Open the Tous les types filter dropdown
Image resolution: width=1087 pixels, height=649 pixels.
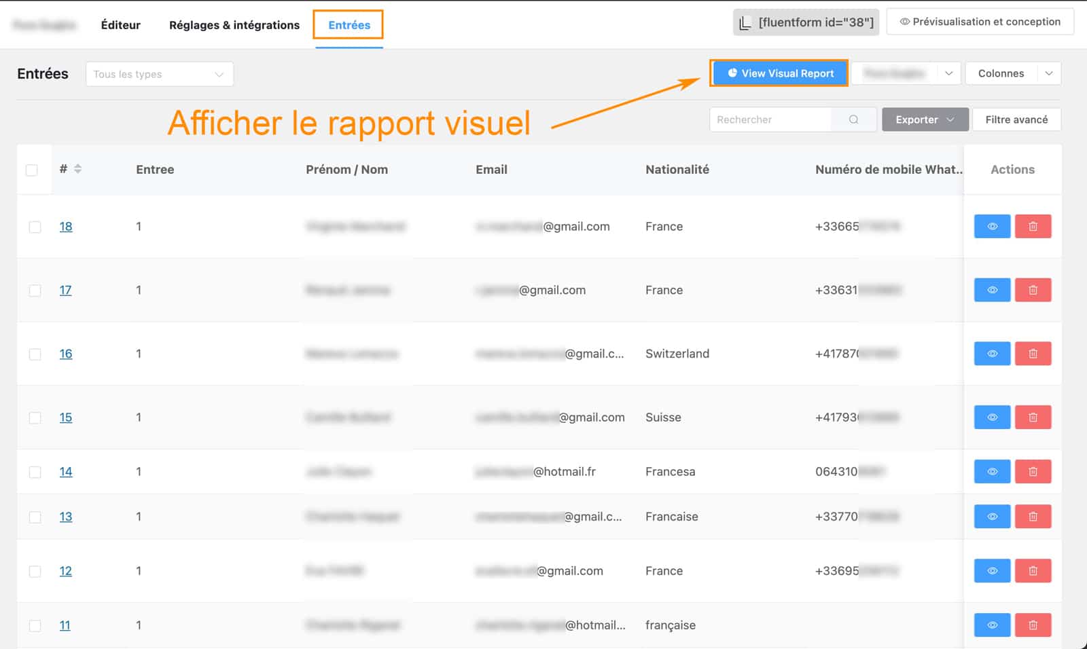159,73
